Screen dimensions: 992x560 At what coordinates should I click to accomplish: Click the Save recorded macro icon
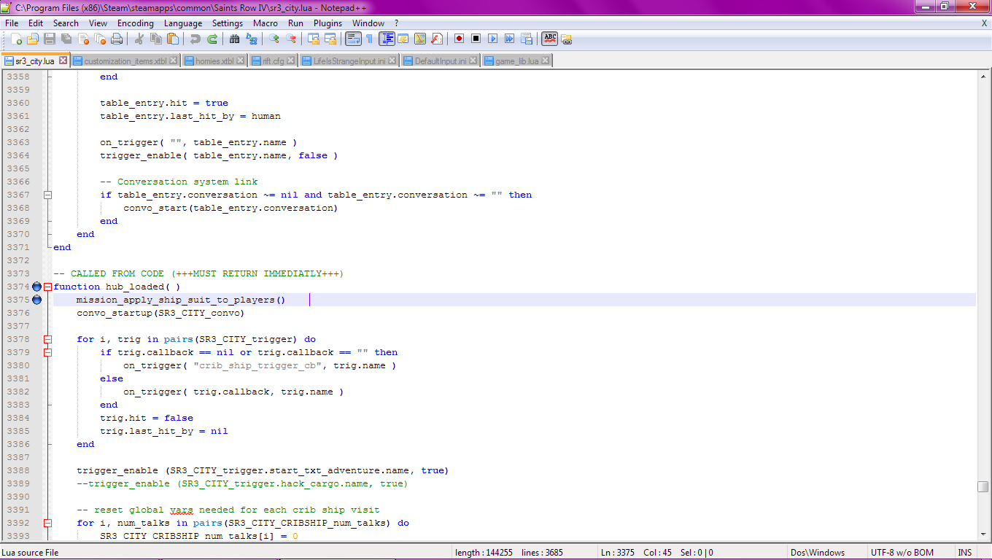(526, 39)
